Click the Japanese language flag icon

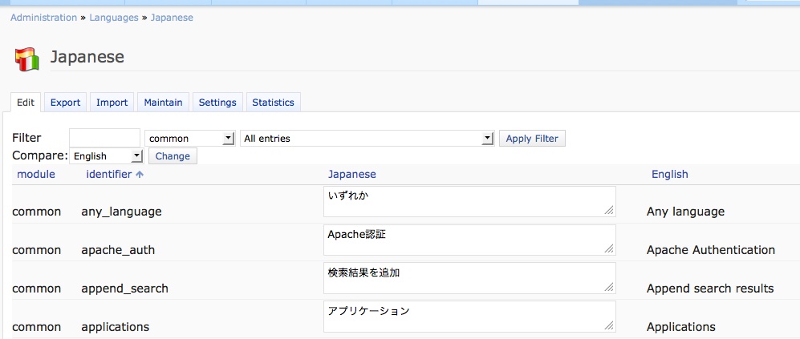pos(27,59)
